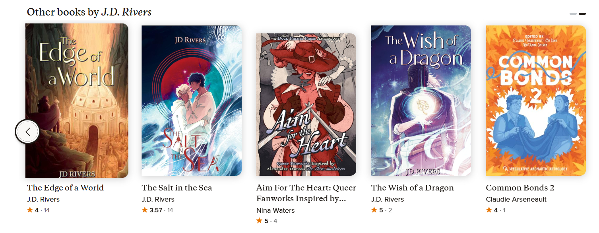Click the star rating under The Edge of a World

tap(38, 210)
